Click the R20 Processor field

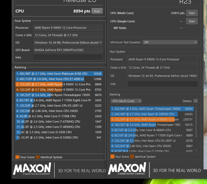[68, 28]
